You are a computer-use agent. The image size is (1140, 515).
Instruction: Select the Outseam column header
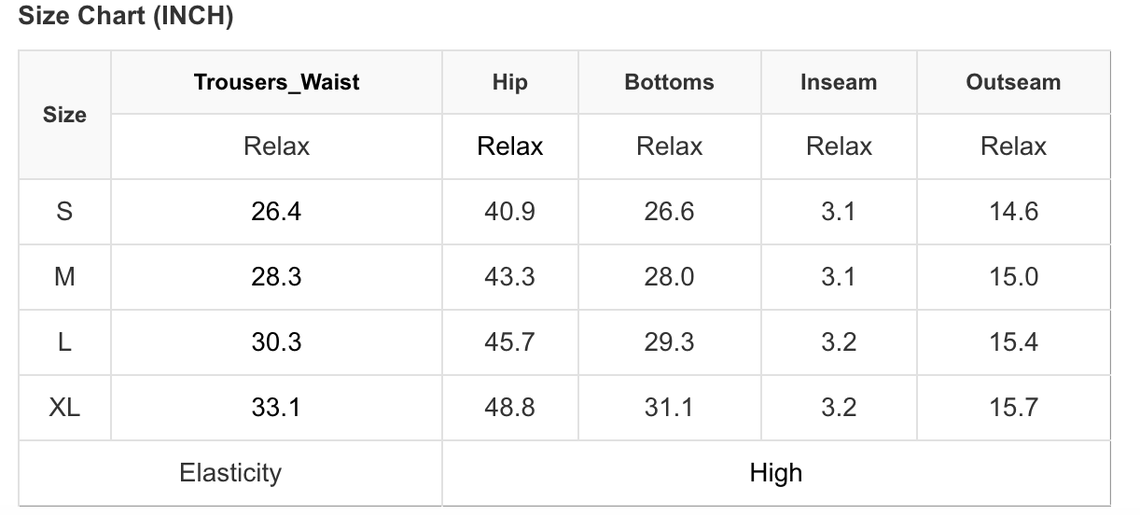pos(1013,82)
